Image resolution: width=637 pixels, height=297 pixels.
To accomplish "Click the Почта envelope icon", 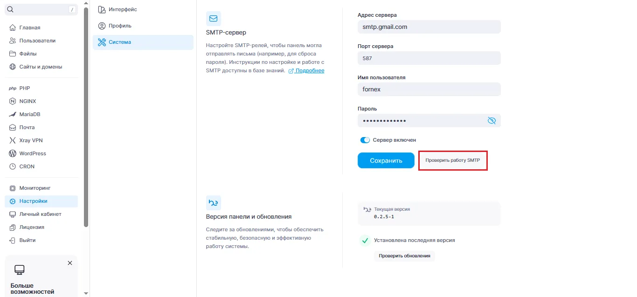I will pos(13,127).
